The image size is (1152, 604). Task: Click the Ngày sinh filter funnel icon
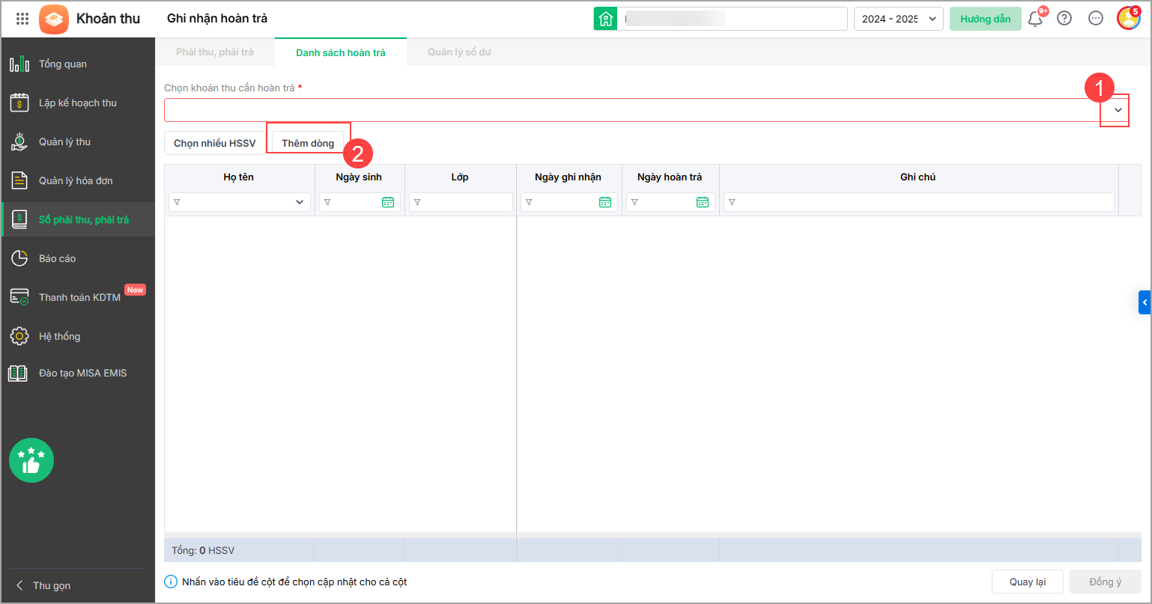[x=327, y=202]
